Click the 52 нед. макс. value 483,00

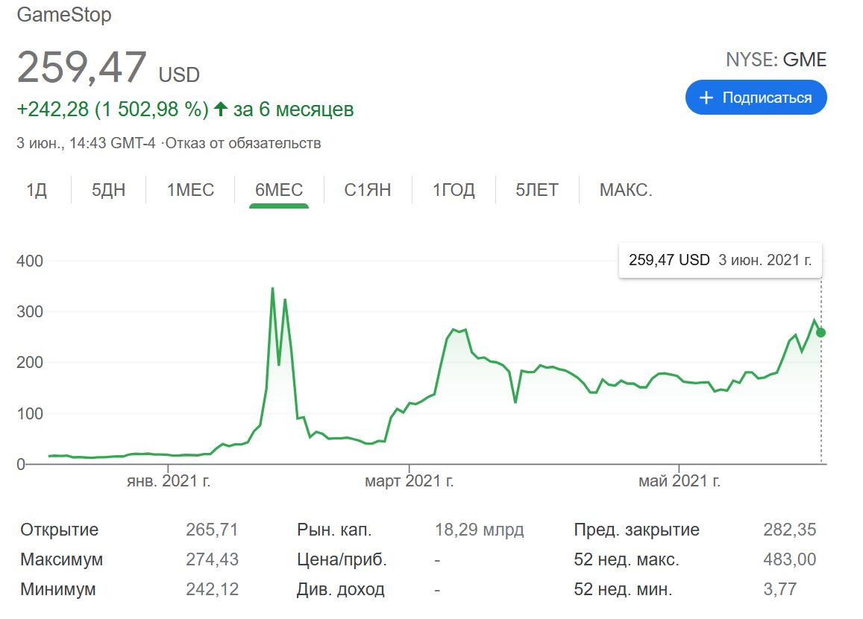click(789, 559)
